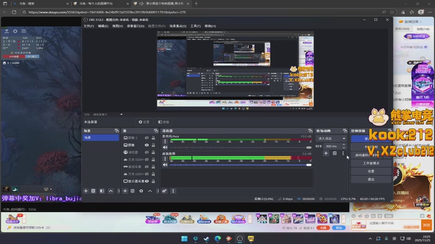Mute the 麦克风/Aux speaker icon

click(x=165, y=147)
